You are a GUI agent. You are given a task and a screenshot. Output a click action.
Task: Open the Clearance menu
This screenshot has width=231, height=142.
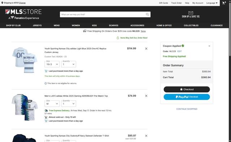(x=217, y=25)
